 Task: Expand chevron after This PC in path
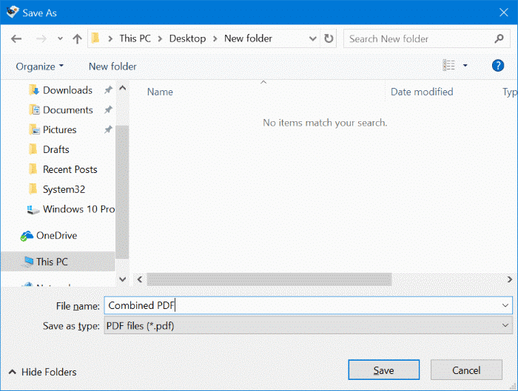(x=161, y=39)
